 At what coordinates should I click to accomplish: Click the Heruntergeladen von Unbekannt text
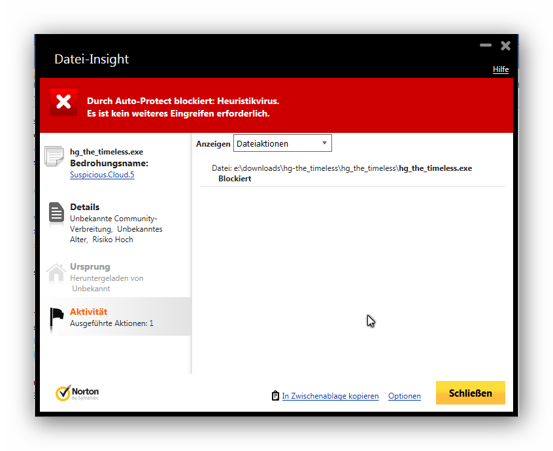point(108,283)
